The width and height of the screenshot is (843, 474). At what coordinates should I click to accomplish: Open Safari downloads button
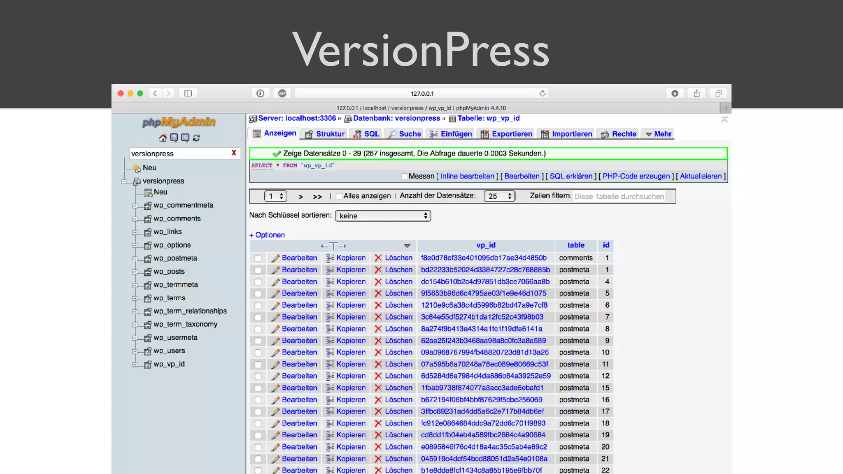[675, 93]
